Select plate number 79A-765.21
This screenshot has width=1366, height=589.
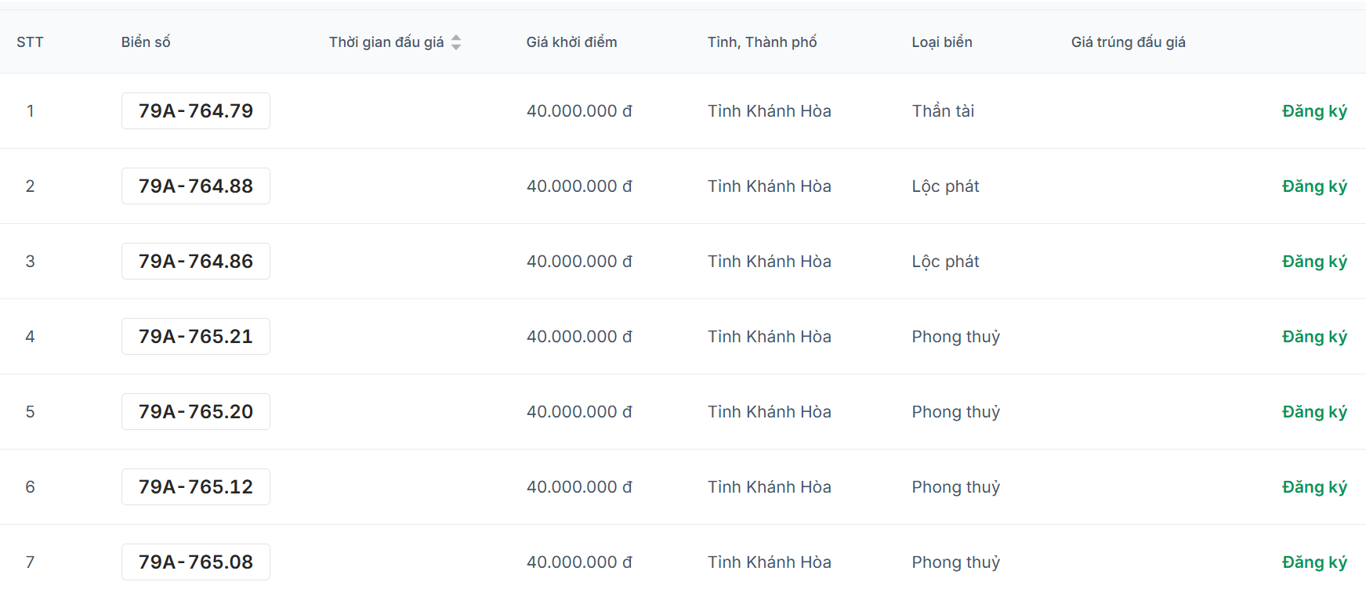coord(196,336)
